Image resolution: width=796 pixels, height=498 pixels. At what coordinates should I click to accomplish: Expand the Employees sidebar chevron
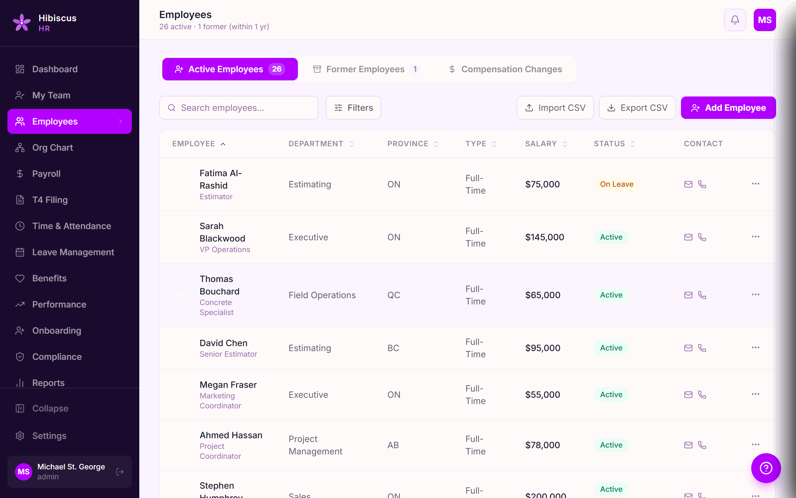[121, 121]
